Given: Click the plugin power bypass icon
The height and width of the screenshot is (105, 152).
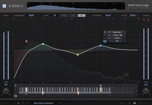Looking at the screenshot, I should pyautogui.click(x=4, y=5).
